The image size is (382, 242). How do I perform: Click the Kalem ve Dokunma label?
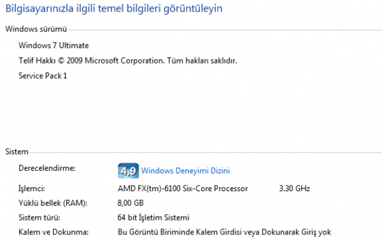53,232
